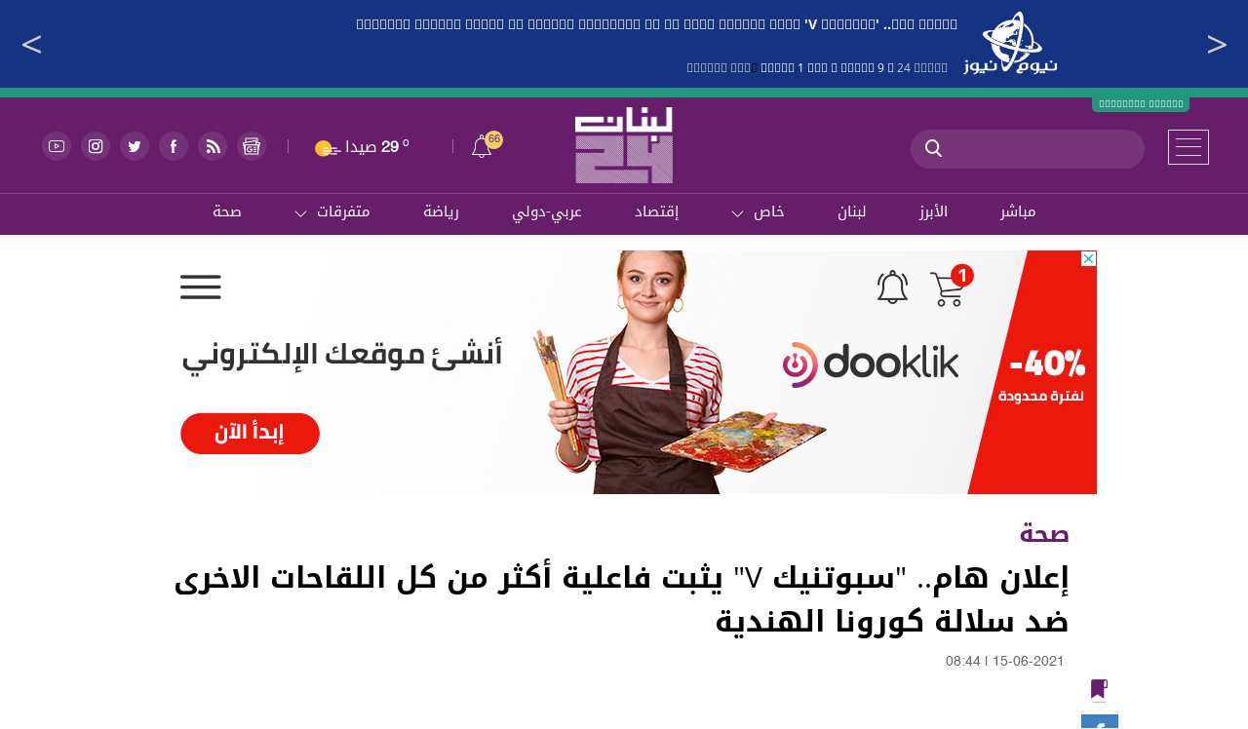This screenshot has height=729, width=1248.
Task: Open the Google News icon
Action: 252,146
